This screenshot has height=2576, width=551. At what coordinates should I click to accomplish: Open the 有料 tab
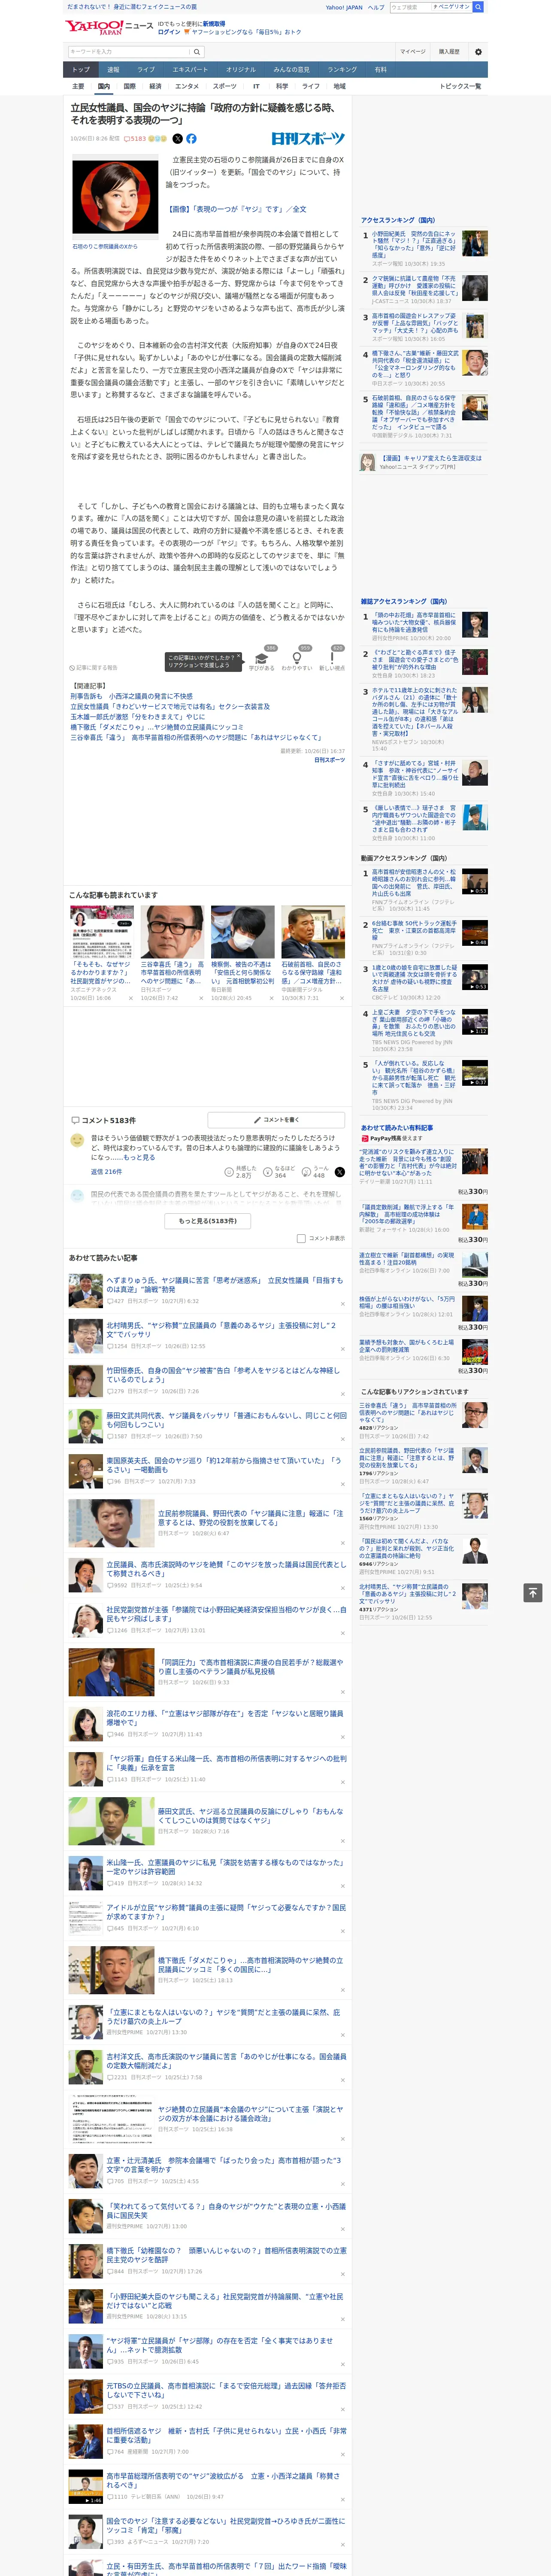380,70
